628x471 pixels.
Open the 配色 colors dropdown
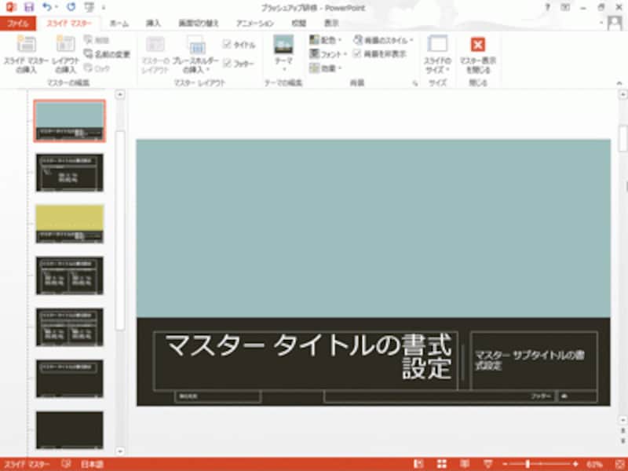point(325,40)
